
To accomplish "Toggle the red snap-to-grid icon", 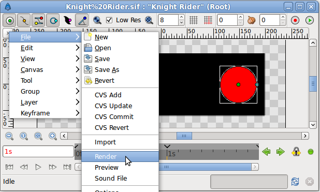I will coord(208,20).
